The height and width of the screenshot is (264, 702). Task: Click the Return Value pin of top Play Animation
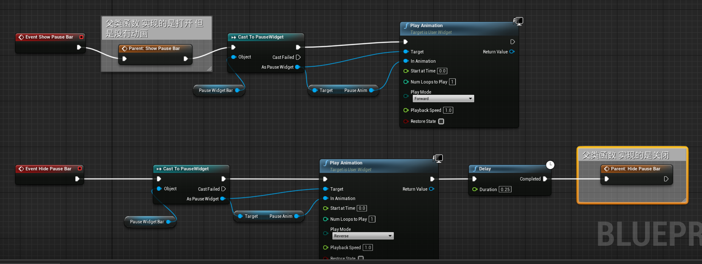pyautogui.click(x=512, y=52)
